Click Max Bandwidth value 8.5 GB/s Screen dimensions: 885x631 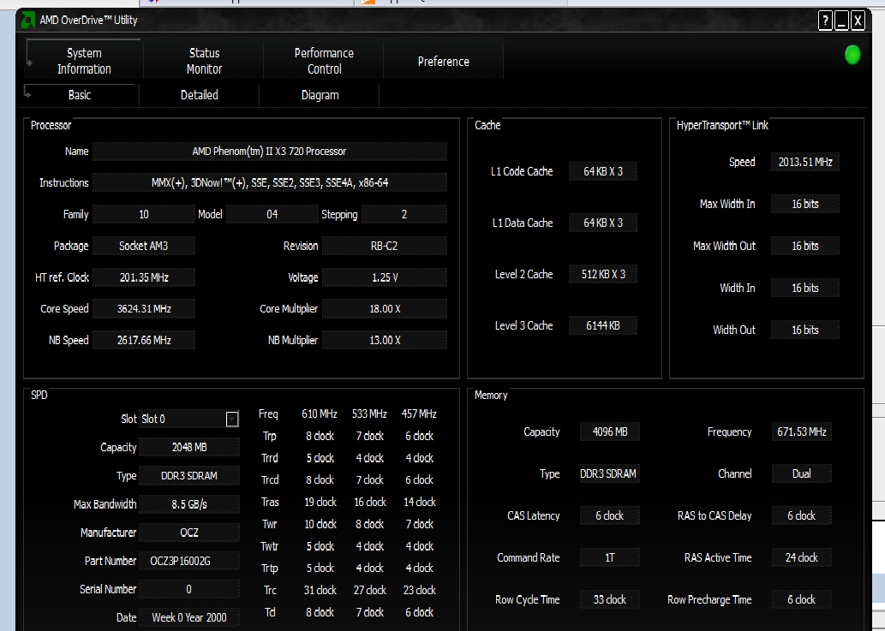click(189, 504)
